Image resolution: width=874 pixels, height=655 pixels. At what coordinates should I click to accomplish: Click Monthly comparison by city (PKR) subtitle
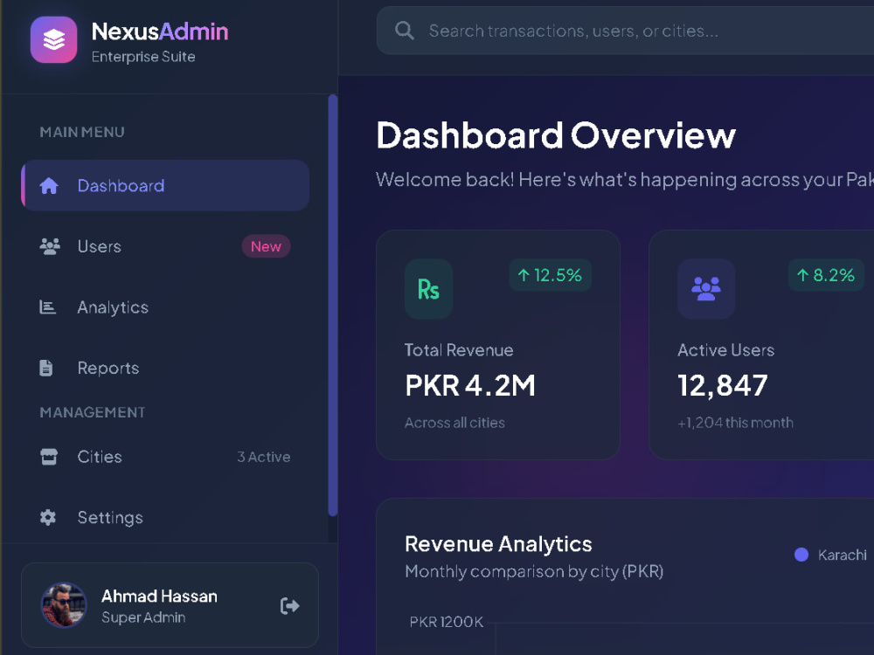click(534, 571)
